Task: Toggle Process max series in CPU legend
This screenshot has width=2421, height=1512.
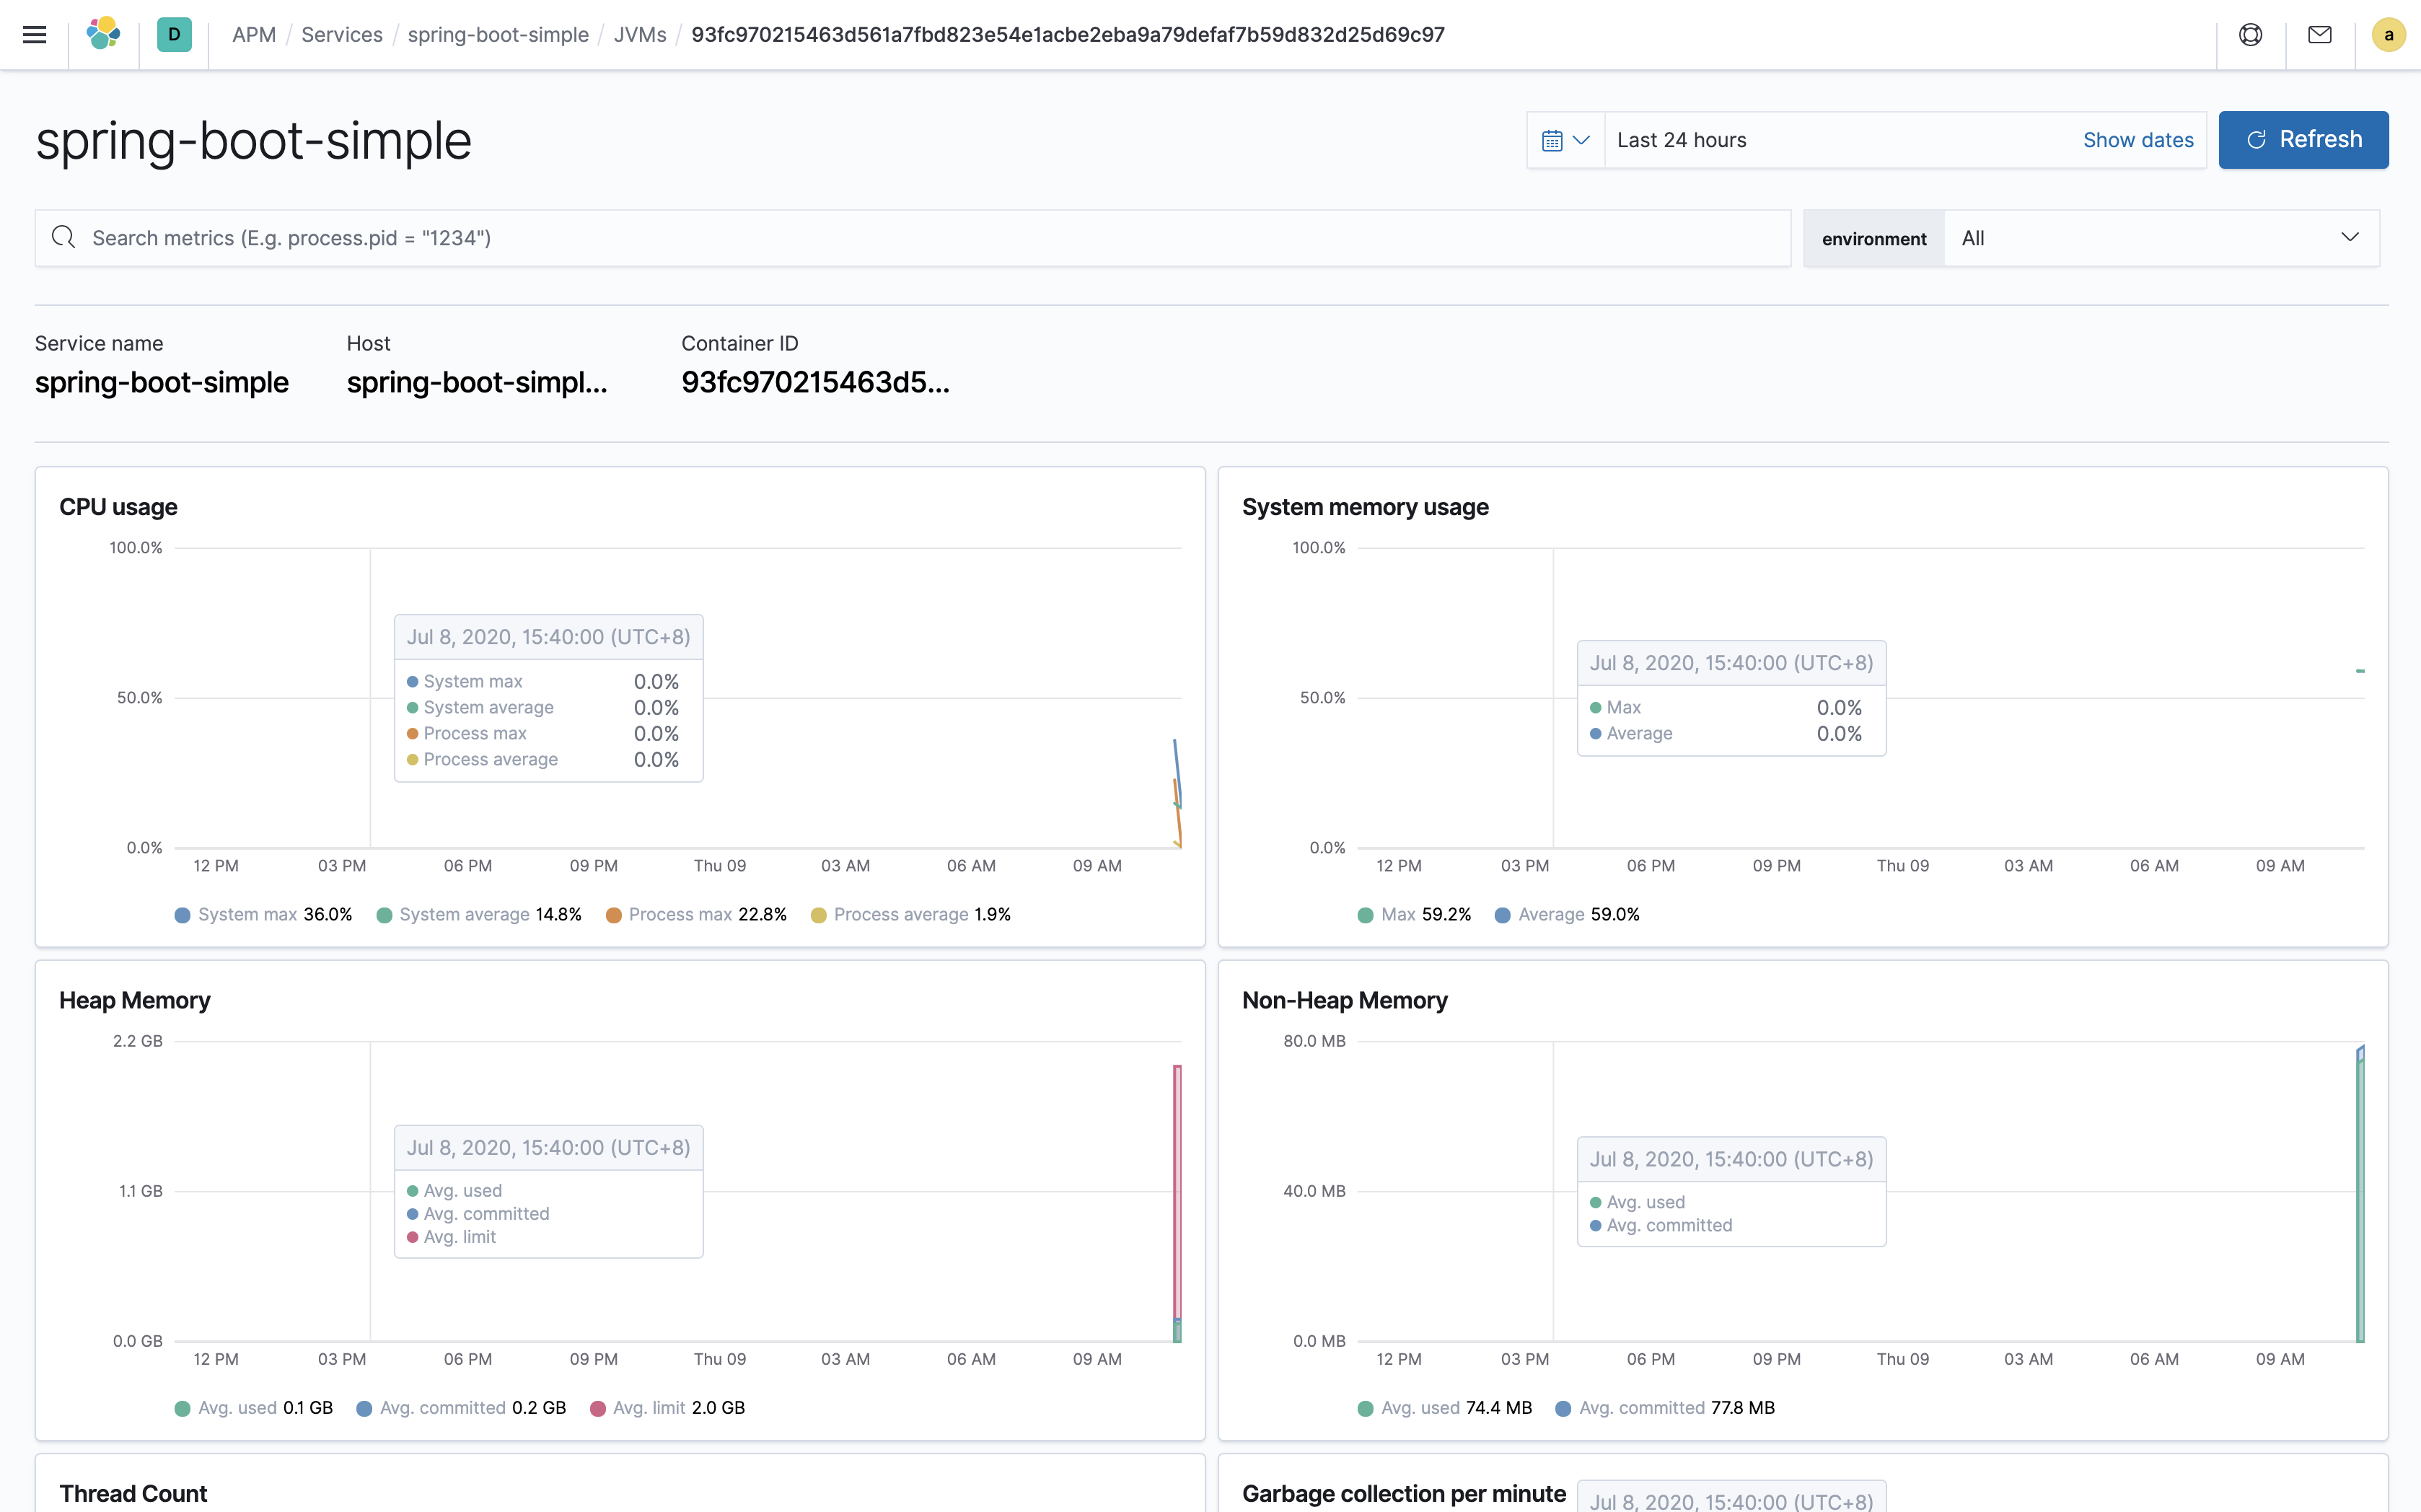Action: (696, 914)
